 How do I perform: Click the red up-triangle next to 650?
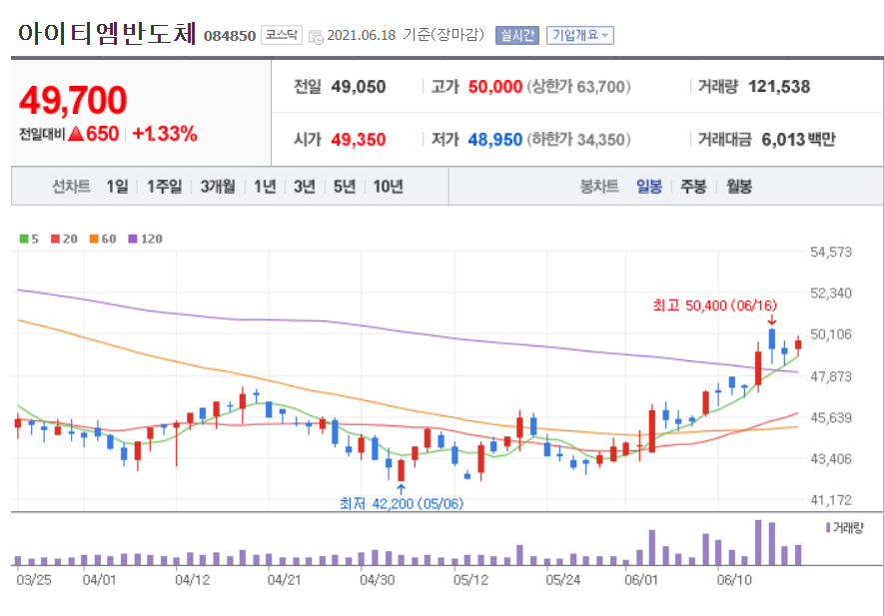point(76,134)
